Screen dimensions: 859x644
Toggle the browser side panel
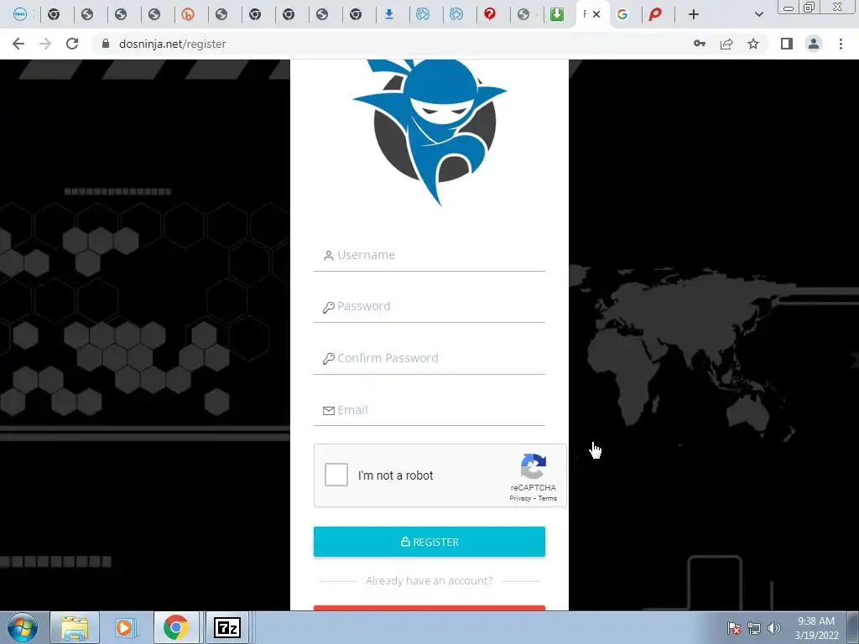tap(787, 44)
